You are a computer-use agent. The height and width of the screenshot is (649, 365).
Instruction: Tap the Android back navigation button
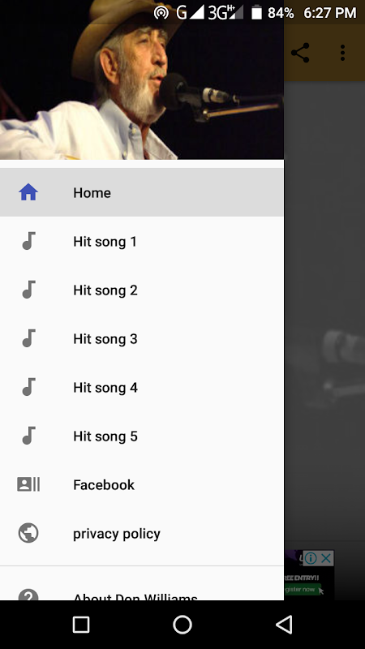coord(285,624)
